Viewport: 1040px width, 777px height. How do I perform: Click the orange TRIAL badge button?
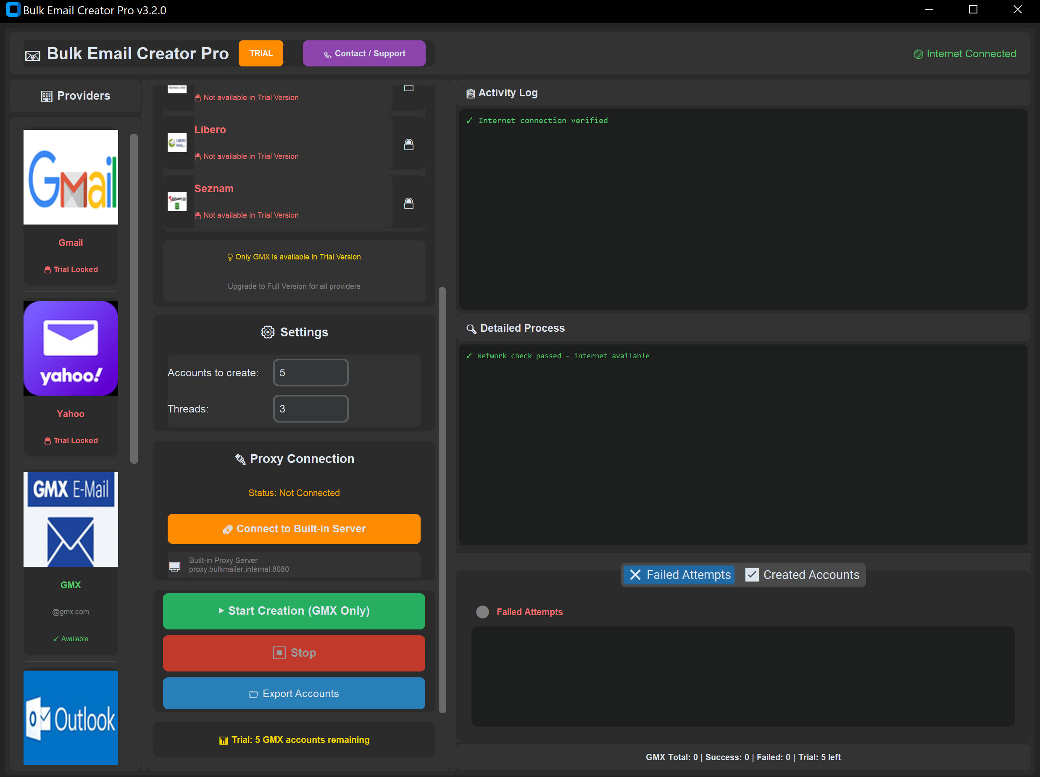coord(261,53)
